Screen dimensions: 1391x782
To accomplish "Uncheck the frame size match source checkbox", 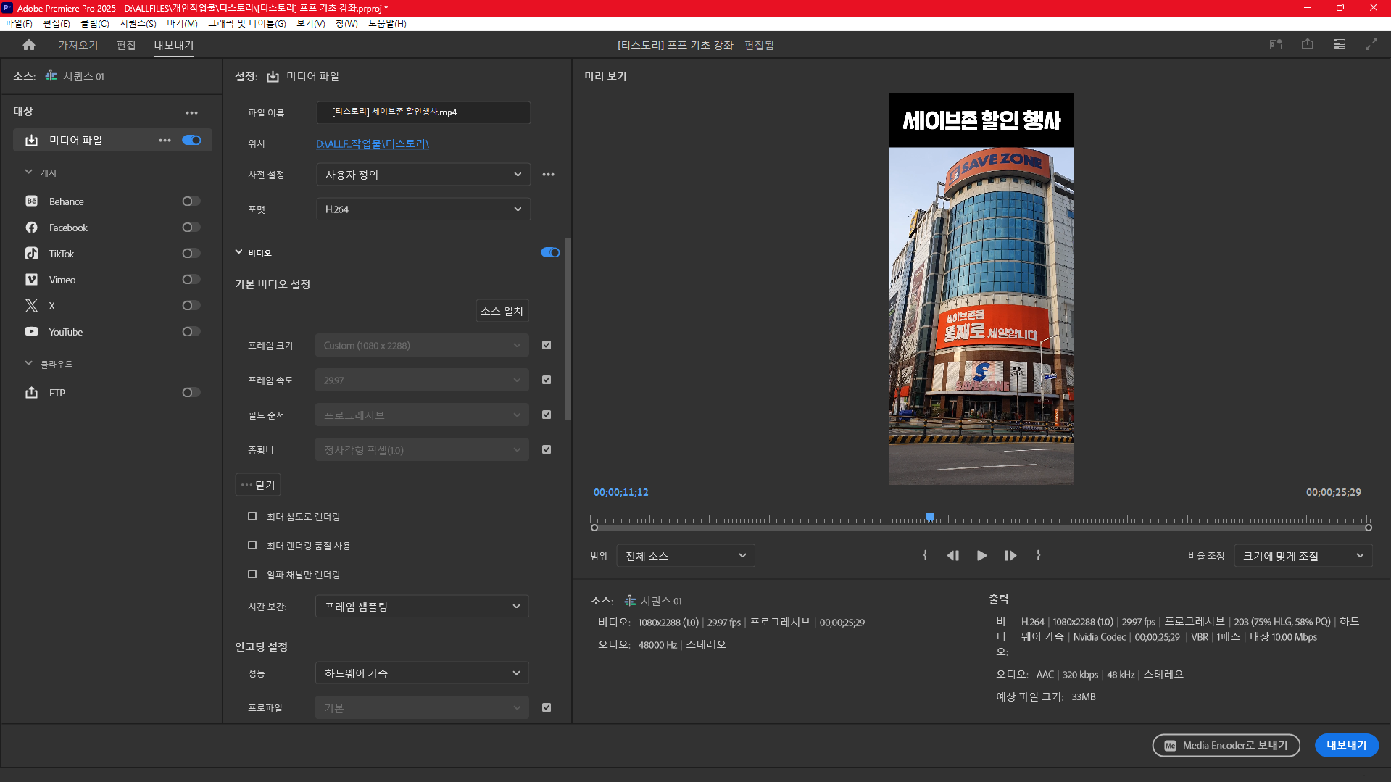I will 547,346.
